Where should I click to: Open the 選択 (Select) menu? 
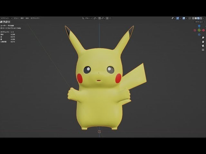(22, 18)
